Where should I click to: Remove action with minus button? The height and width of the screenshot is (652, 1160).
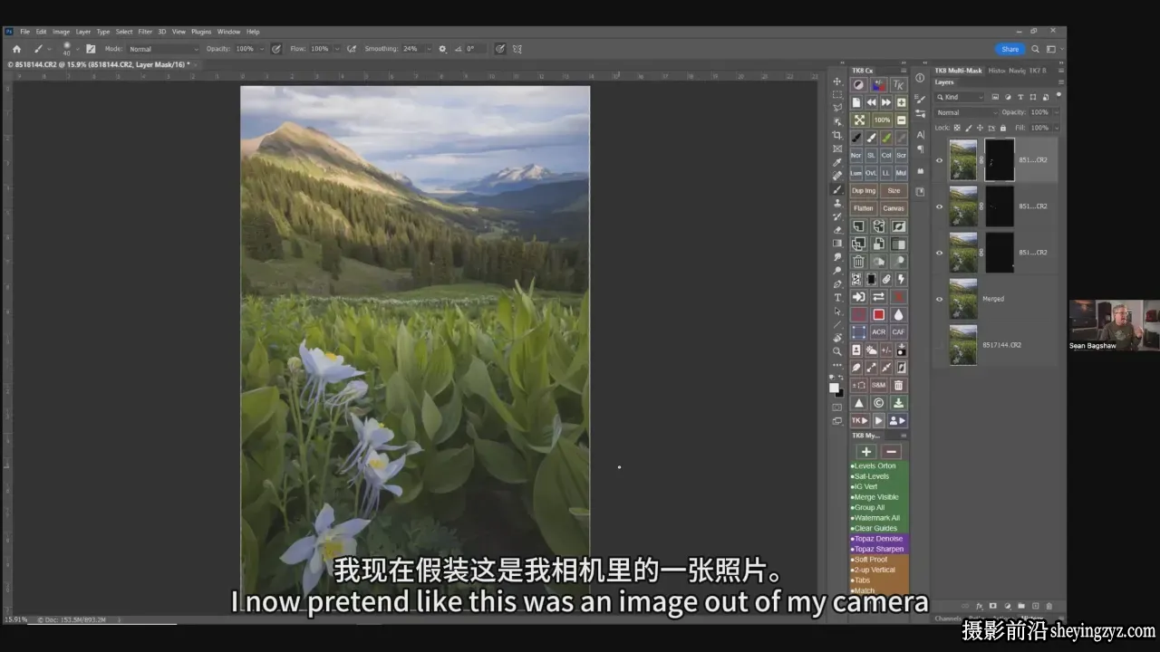(x=892, y=452)
